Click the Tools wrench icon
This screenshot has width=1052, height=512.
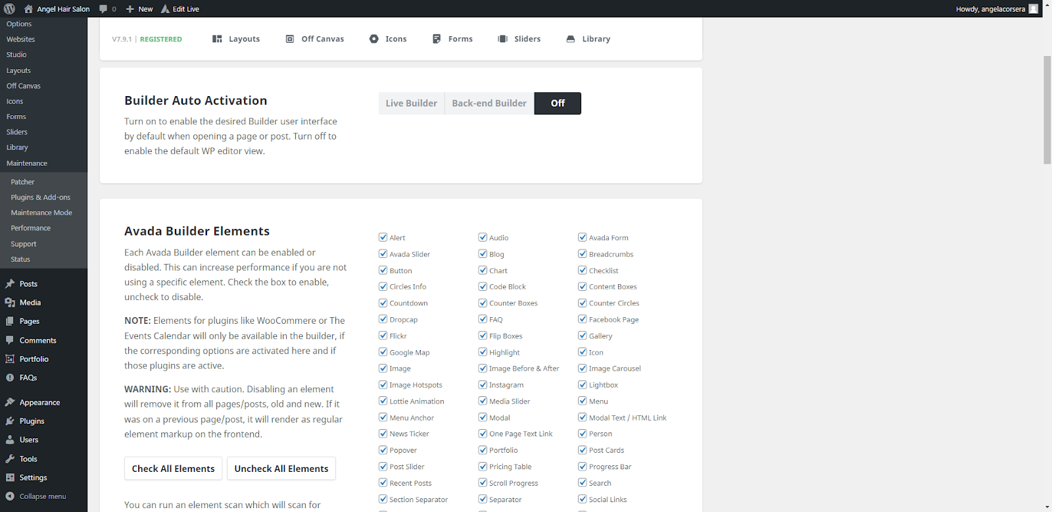tap(10, 459)
